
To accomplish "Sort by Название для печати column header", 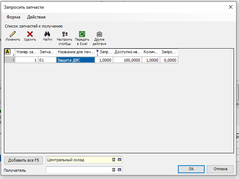I will tap(75, 52).
